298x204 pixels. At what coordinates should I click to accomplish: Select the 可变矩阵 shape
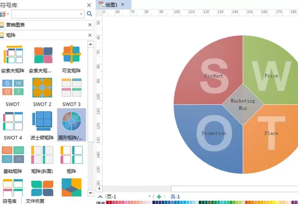(x=72, y=54)
